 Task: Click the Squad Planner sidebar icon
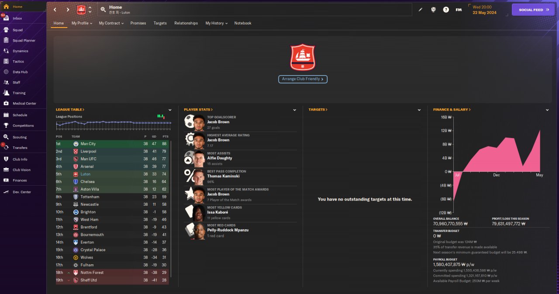(6, 41)
